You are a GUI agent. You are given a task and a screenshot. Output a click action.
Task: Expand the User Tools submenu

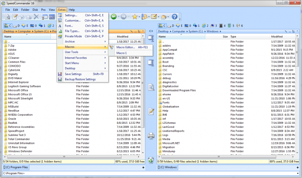pos(83,52)
